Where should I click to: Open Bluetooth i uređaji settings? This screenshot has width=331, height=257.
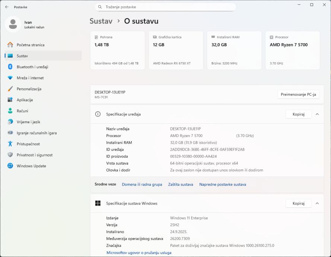click(x=32, y=67)
